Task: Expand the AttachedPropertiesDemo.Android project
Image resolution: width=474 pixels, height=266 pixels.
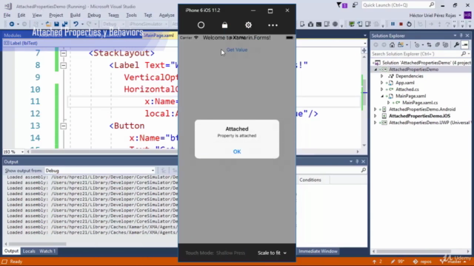Action: 375,109
